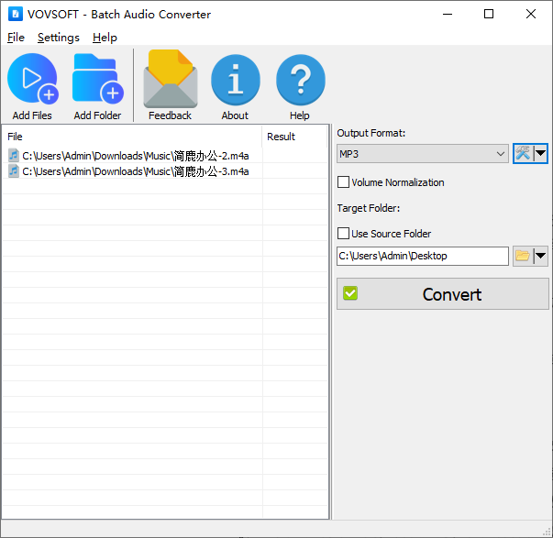Select the 简鹿办公-2.m4a file row
Viewport: 553px width, 538px height.
click(x=135, y=156)
